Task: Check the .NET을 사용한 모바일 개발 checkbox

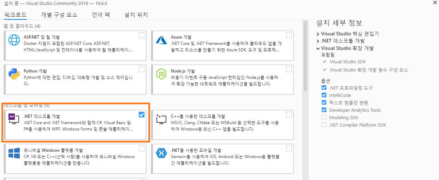Action: coord(289,149)
